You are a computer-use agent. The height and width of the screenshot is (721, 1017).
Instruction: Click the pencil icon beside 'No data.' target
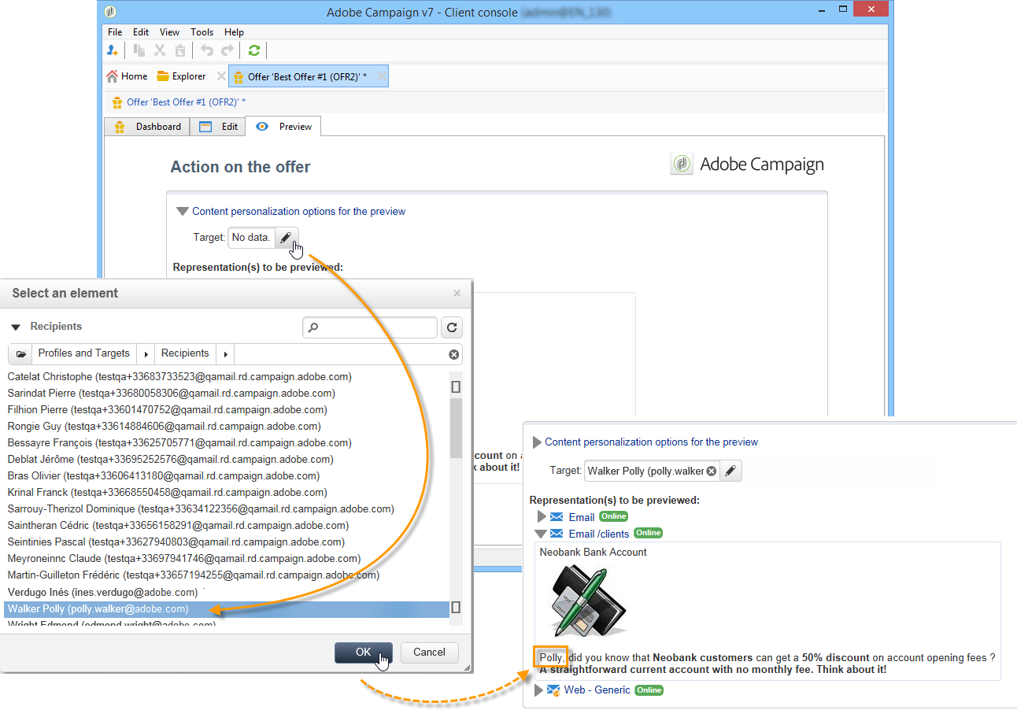coord(287,237)
